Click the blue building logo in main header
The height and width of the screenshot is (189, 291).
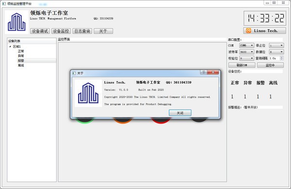tap(16, 22)
